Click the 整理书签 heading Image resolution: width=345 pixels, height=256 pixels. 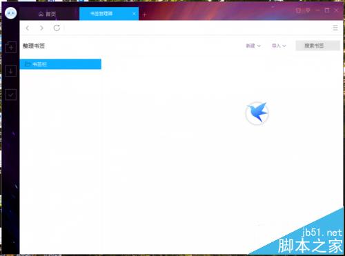34,46
